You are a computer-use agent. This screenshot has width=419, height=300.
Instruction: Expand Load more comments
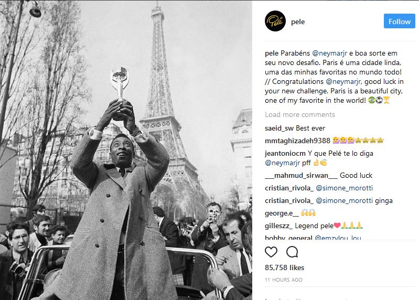(299, 115)
